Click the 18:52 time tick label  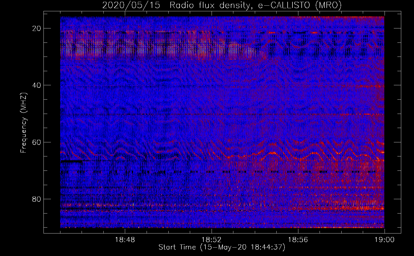click(x=212, y=240)
